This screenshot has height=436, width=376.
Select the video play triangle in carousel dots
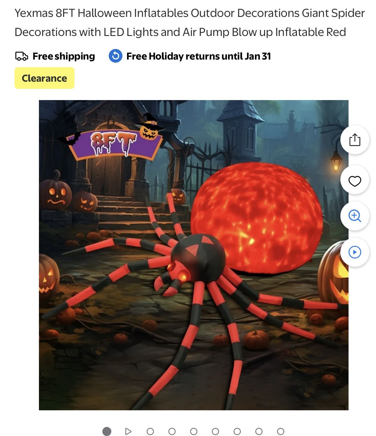128,431
